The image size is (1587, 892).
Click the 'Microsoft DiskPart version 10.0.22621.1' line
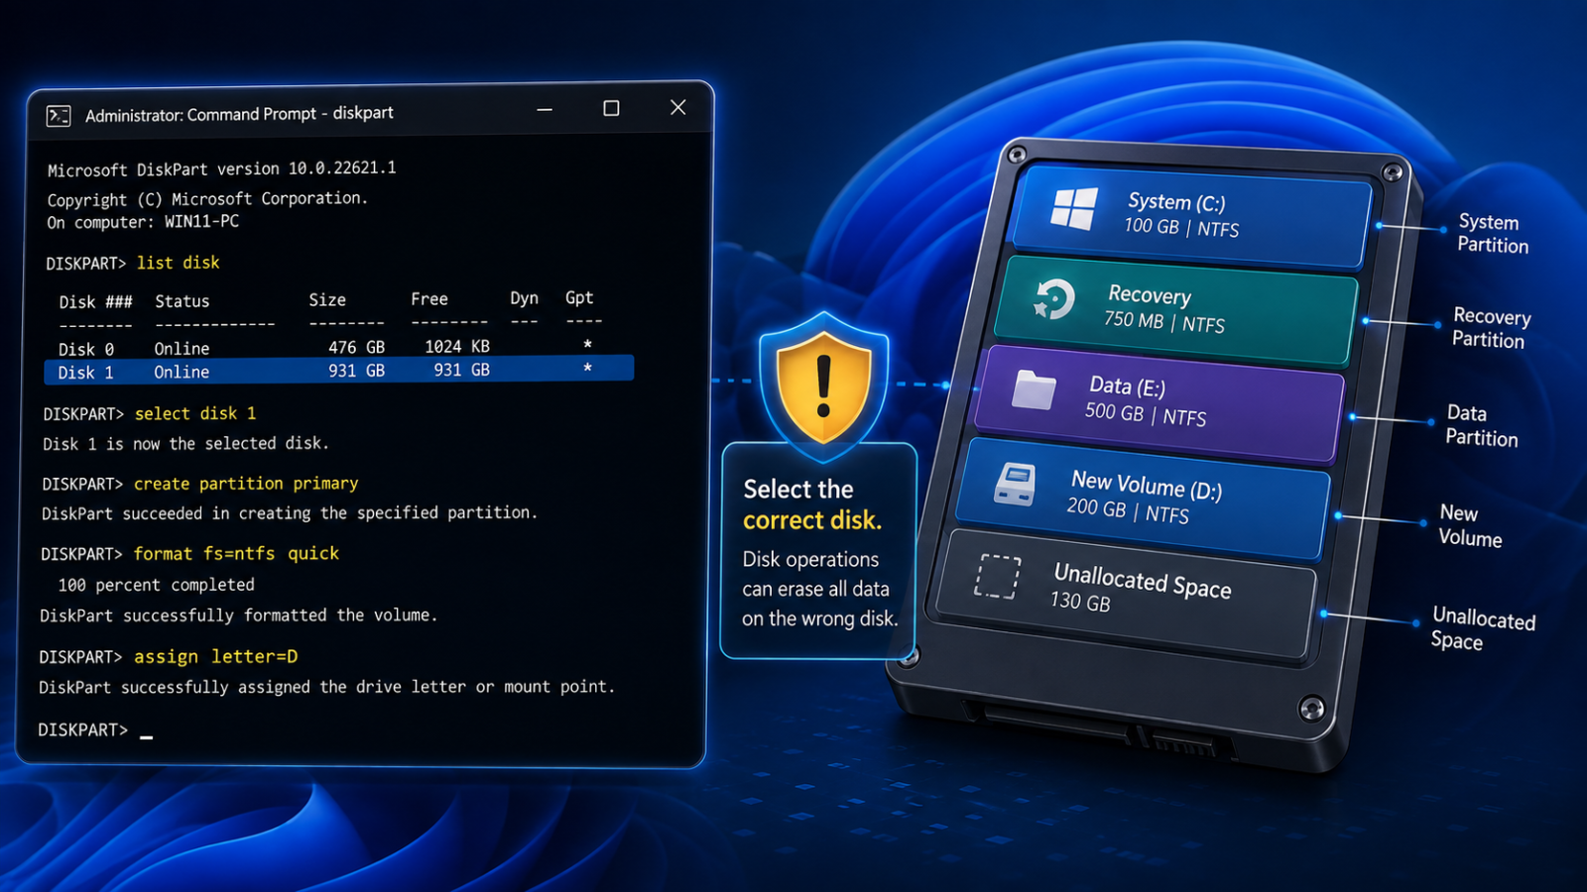(222, 169)
